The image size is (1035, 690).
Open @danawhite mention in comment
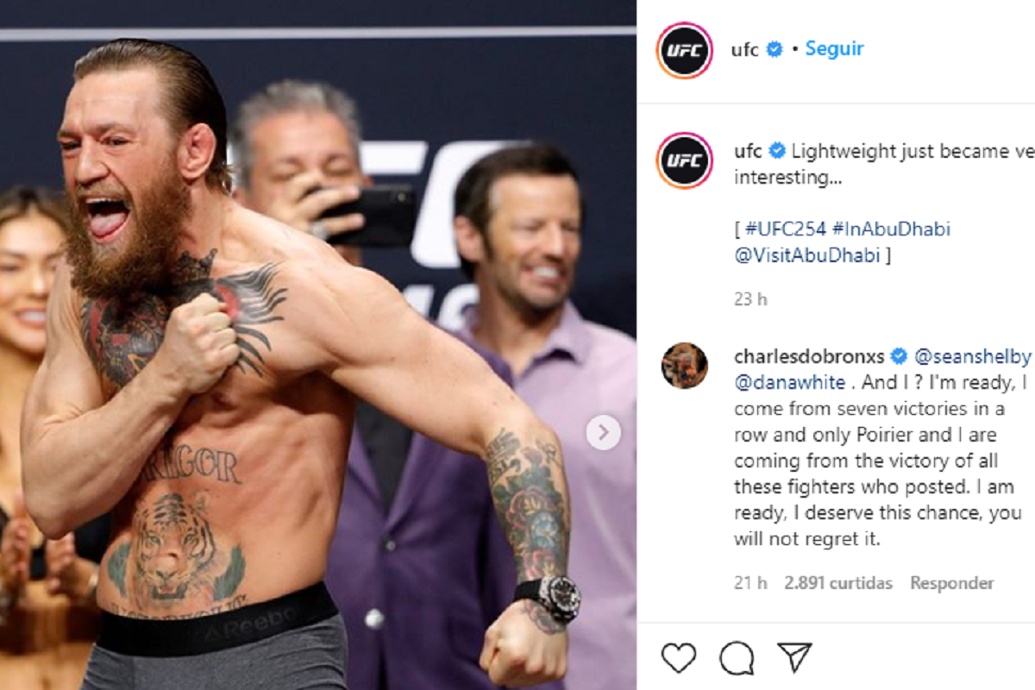(x=783, y=382)
